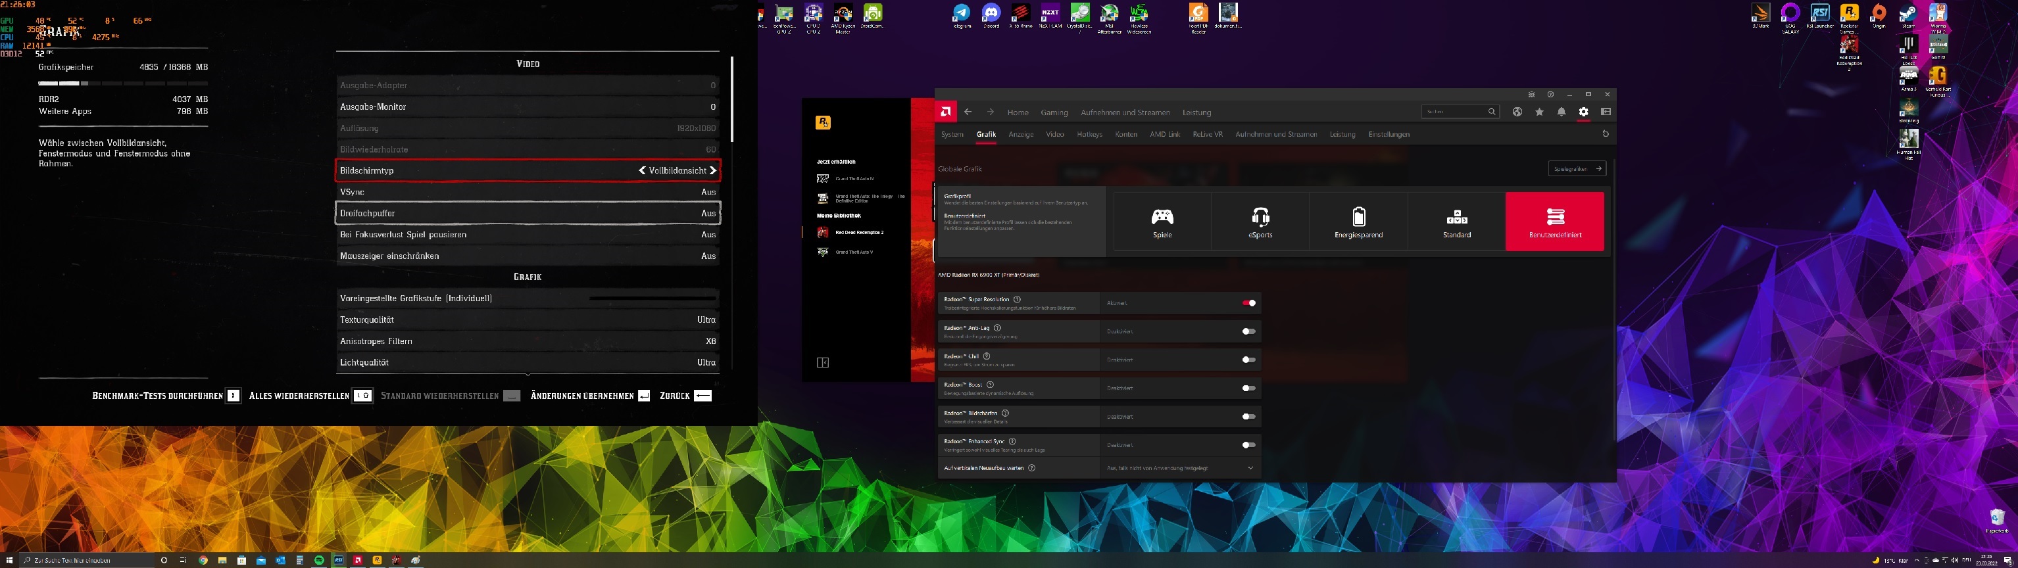2018x568 pixels.
Task: Click the Windows taskbar search box
Action: pos(87,560)
